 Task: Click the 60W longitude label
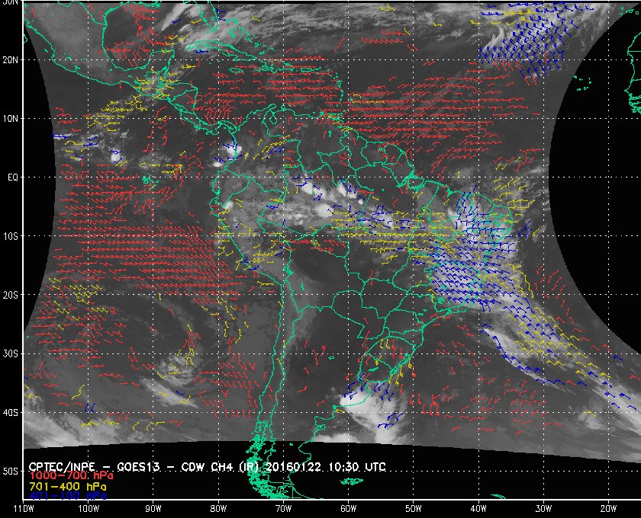click(348, 507)
